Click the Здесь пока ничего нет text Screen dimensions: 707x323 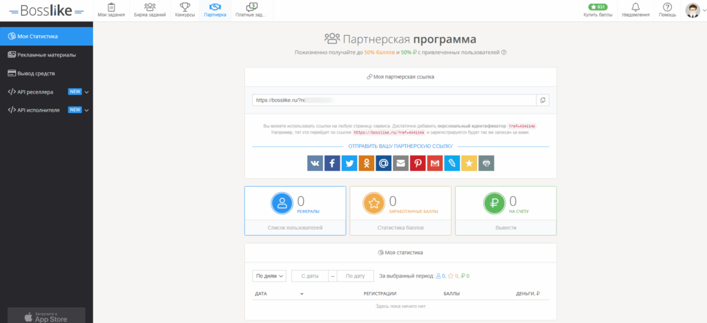(400, 306)
